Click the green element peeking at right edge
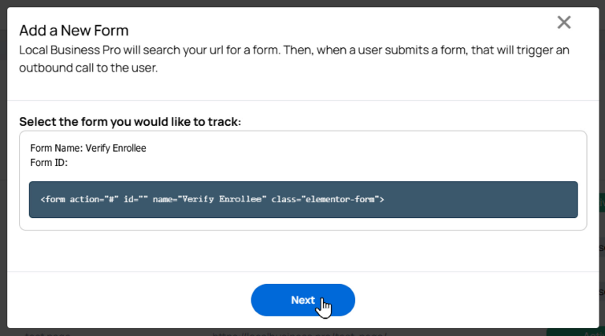 [602, 203]
